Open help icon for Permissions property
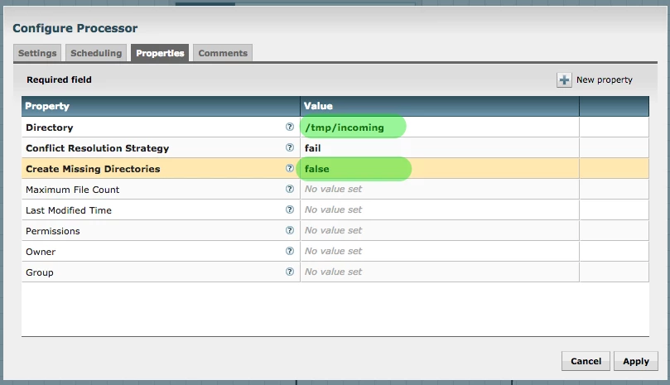This screenshot has height=385, width=670. point(290,230)
